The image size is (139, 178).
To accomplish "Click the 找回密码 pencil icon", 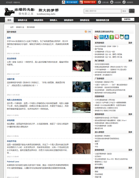I will coord(124,2).
